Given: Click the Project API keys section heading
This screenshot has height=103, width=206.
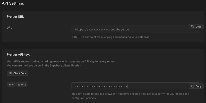Looking at the screenshot, I should click(19, 55).
